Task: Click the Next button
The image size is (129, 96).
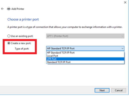Action: (102, 90)
